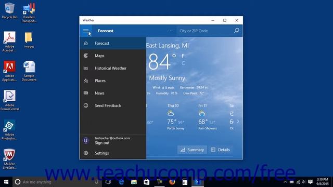This screenshot has height=187, width=333.
Task: Select Fri 11 forecast day
Action: (x=207, y=117)
